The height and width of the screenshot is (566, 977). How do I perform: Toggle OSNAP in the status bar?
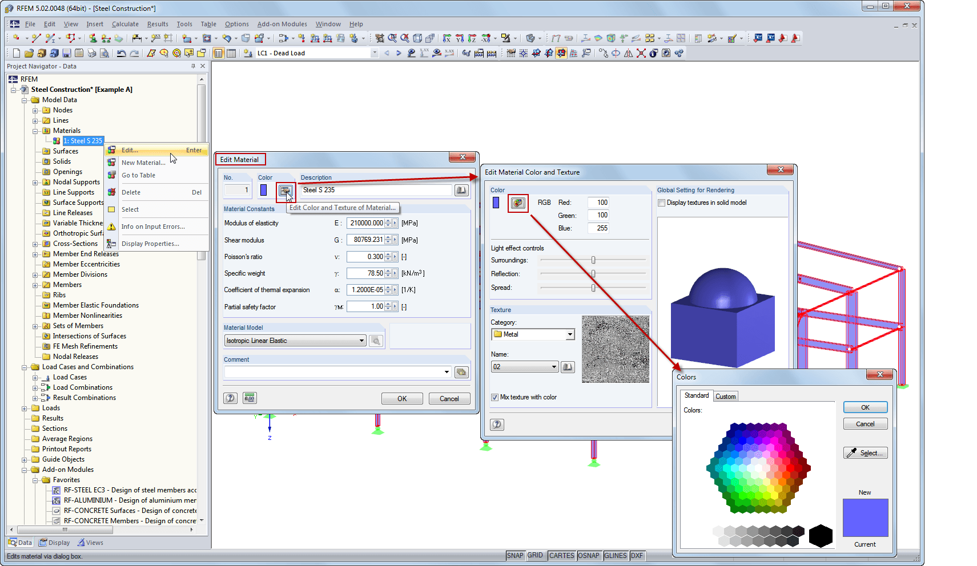[589, 556]
